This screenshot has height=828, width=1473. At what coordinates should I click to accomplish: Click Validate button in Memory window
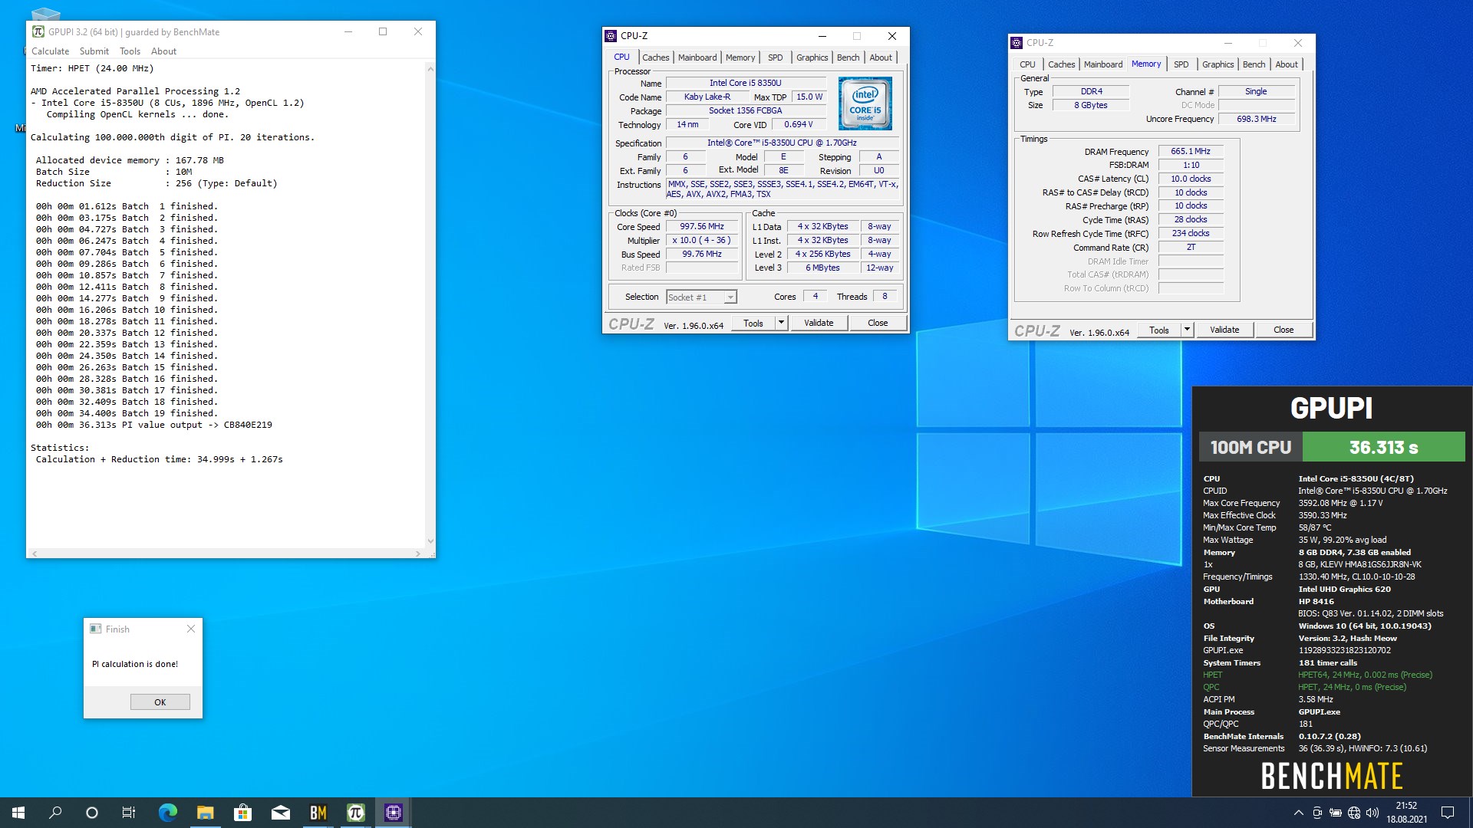click(x=1224, y=330)
